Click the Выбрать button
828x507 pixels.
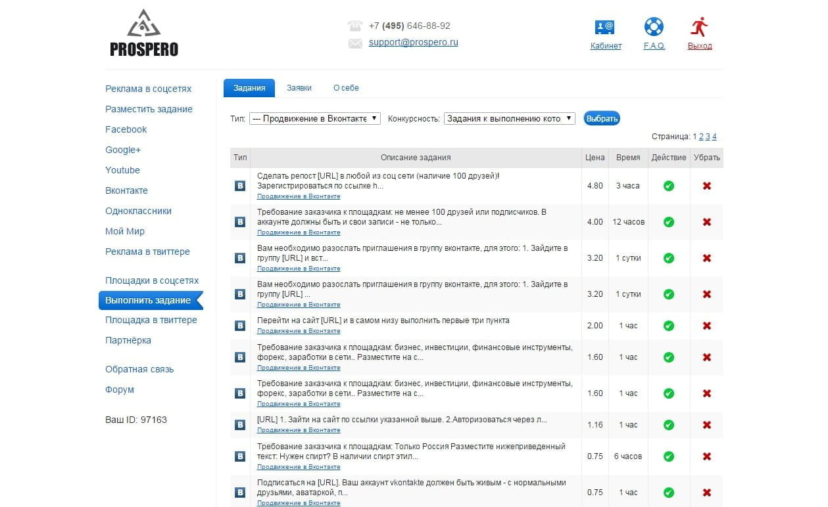click(602, 118)
